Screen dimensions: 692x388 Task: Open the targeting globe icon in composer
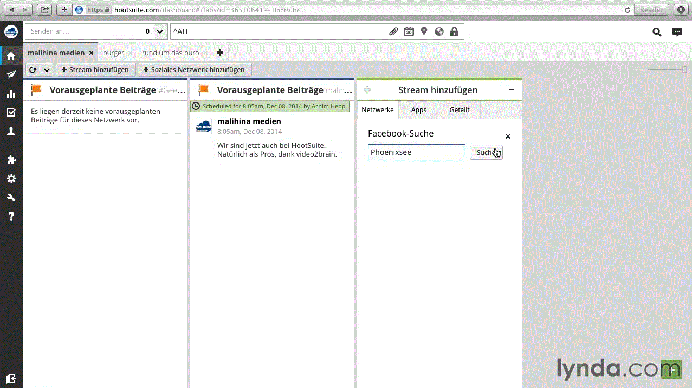[439, 32]
